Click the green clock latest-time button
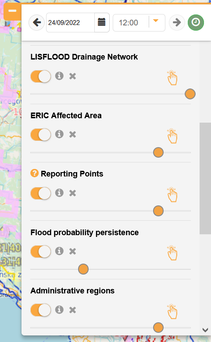 click(196, 22)
